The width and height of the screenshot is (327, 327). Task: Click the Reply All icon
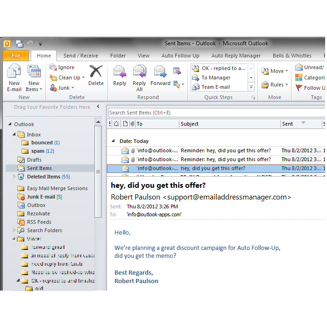[x=140, y=71]
